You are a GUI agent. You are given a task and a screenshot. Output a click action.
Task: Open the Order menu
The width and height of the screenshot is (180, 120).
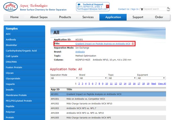[159, 17]
